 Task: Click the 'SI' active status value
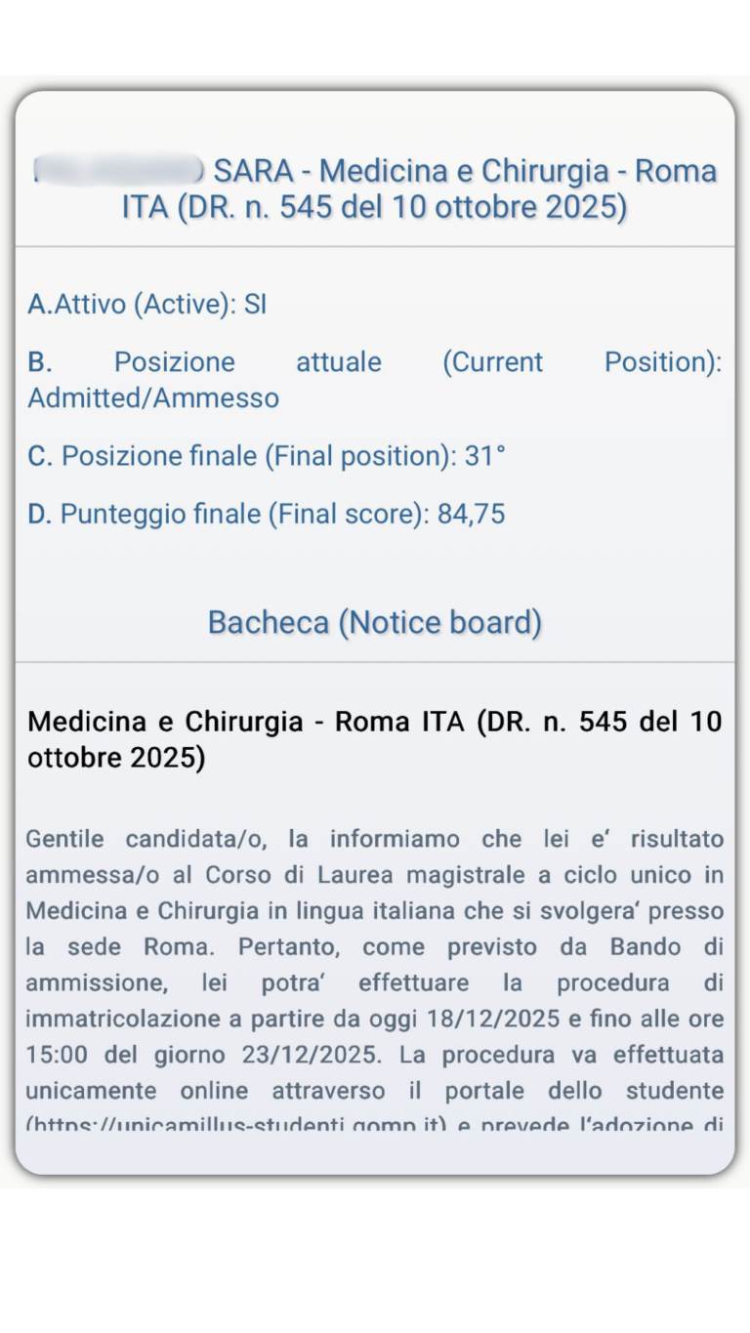click(255, 305)
